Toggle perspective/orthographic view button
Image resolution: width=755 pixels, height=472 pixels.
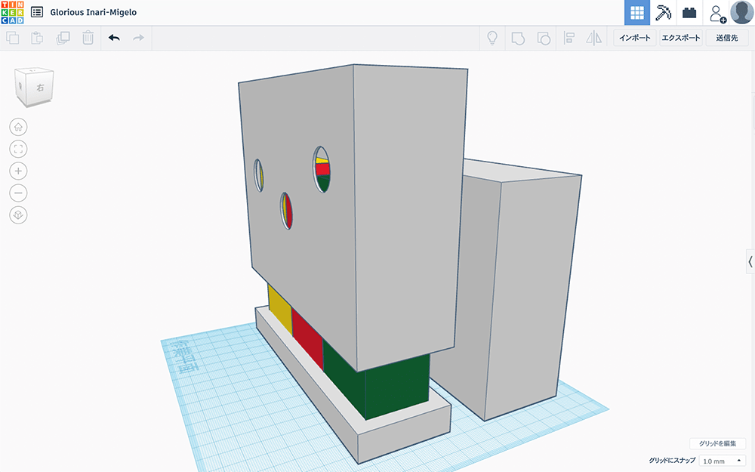coord(19,215)
